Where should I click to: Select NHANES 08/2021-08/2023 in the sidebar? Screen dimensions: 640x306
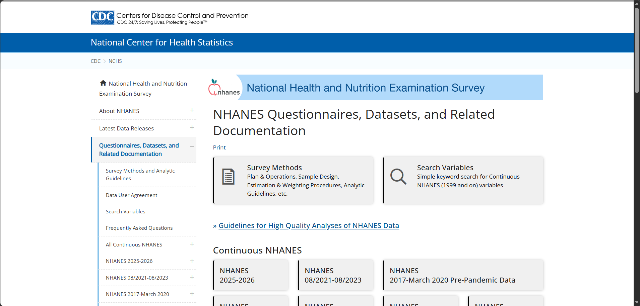point(137,278)
